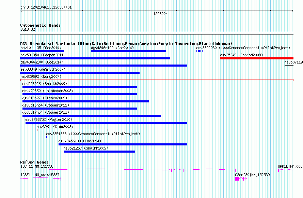Click the 120300k ruler position label
This screenshot has height=198, width=303.
[160, 14]
